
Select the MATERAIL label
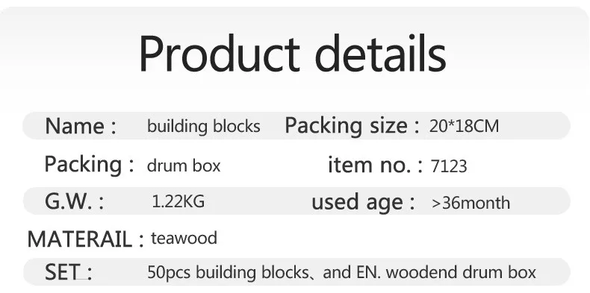(x=86, y=239)
